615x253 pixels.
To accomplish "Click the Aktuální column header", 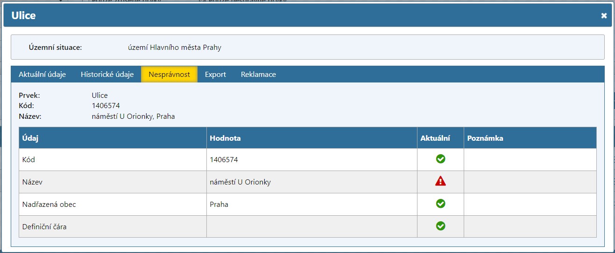I will click(x=435, y=138).
